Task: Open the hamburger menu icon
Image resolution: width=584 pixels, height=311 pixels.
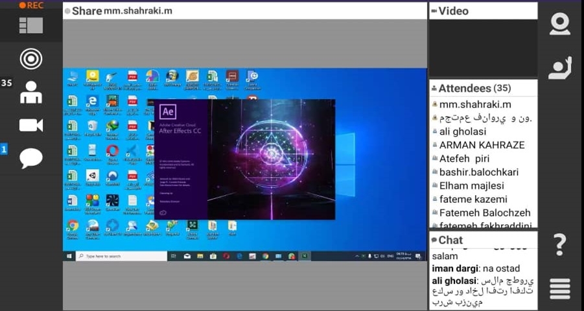Action: click(x=560, y=289)
